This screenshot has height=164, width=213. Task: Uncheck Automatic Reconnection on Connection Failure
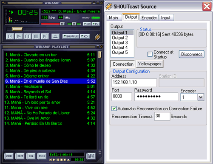(114, 108)
